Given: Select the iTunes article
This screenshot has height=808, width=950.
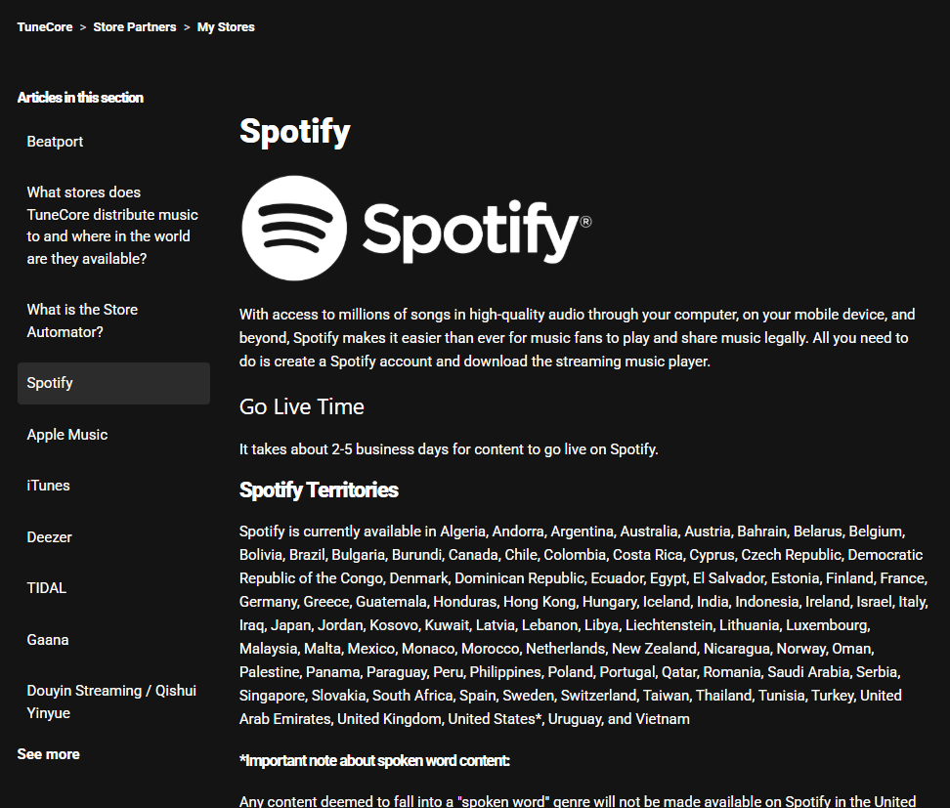Looking at the screenshot, I should pos(48,485).
